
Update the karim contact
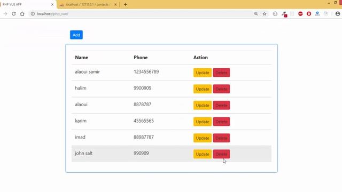click(203, 122)
